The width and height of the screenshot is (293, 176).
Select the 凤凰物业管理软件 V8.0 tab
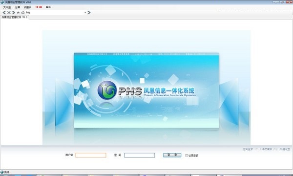click(15, 17)
